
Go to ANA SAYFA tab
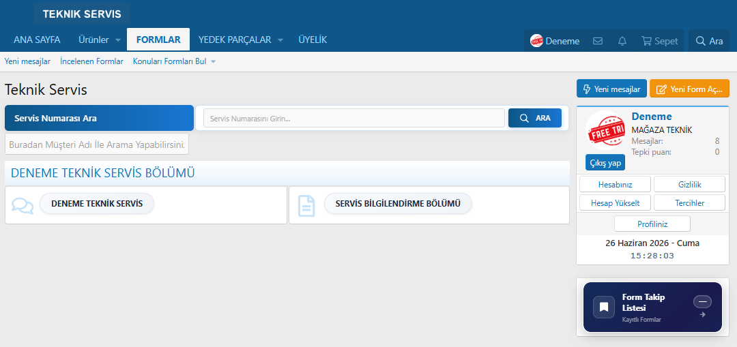[37, 40]
